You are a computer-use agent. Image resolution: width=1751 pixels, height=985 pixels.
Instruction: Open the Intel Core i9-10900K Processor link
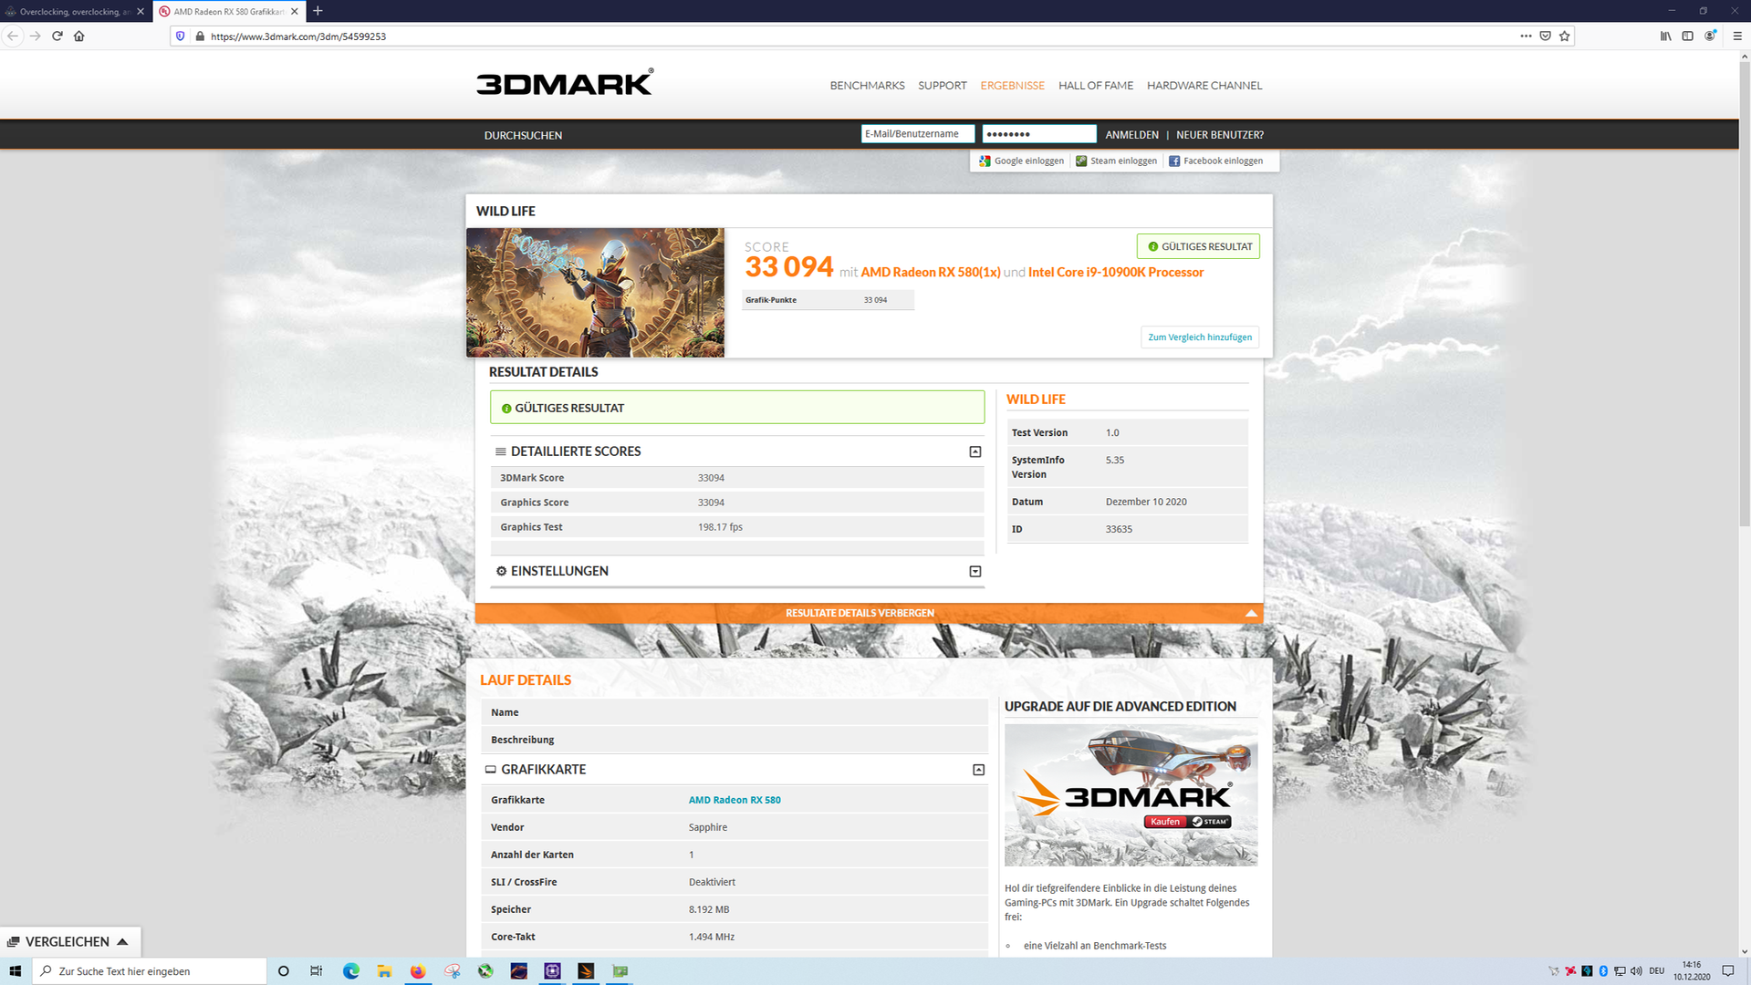[x=1115, y=272]
